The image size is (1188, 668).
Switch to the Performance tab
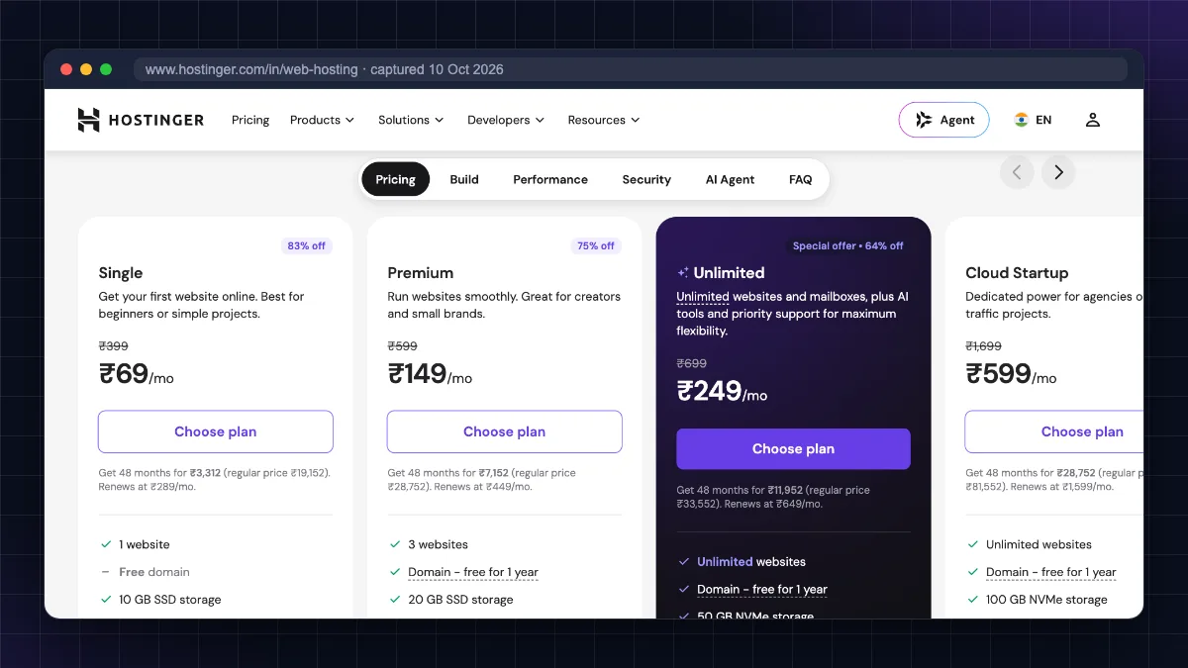pyautogui.click(x=550, y=179)
